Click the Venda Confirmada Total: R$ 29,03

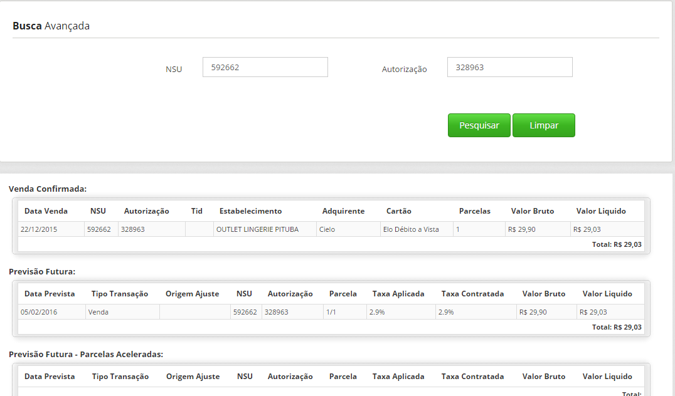(617, 244)
